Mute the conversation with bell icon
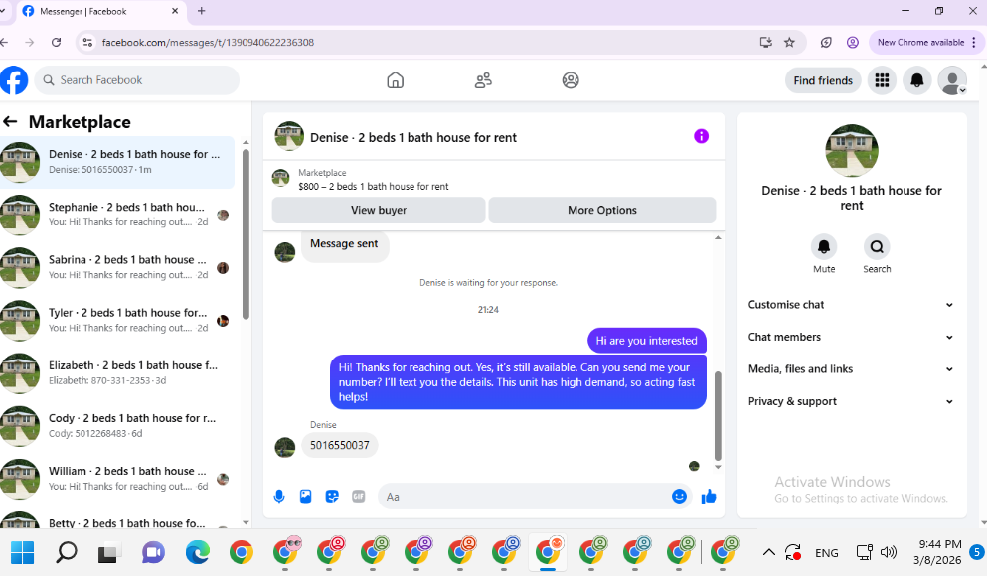 coord(824,247)
